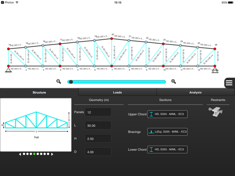This screenshot has width=235, height=176.
Task: Open Upper Chord section dropdown
Action: [167, 114]
